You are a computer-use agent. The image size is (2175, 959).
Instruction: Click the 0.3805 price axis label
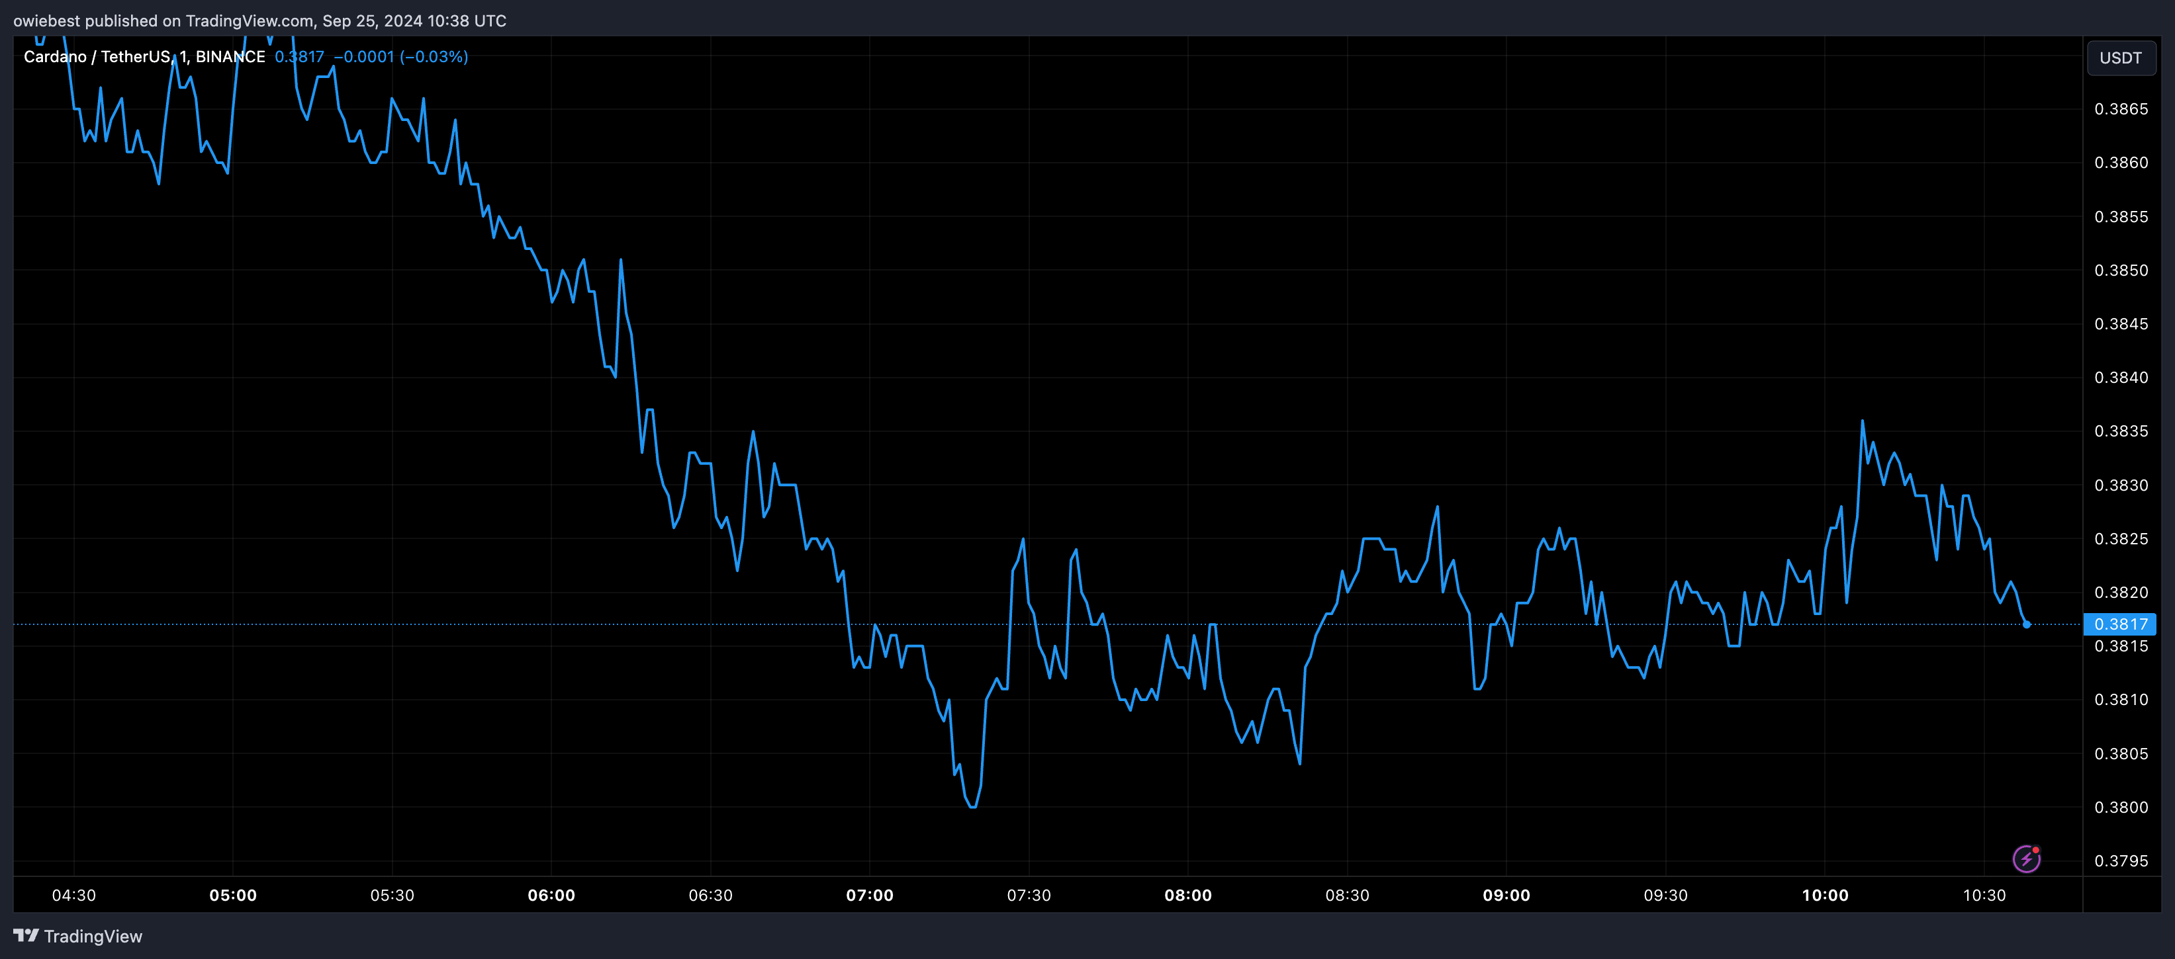click(x=2121, y=753)
